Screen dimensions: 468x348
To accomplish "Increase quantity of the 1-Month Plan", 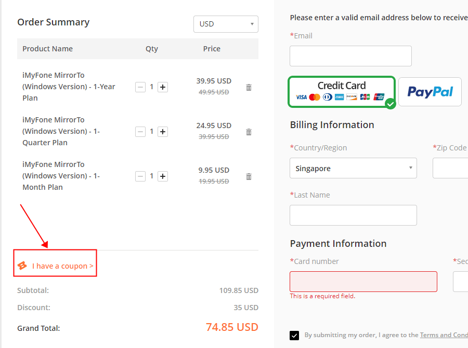I will pos(163,176).
